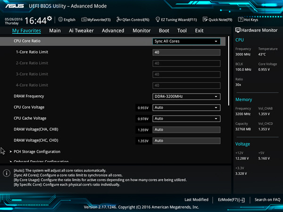This screenshot has height=212, width=283.
Task: Click the clock settings gear icon
Action: [50, 18]
